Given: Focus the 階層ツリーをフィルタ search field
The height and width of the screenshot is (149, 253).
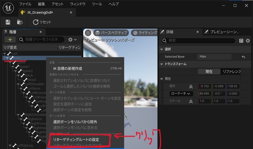Looking at the screenshot, I should coord(41,39).
